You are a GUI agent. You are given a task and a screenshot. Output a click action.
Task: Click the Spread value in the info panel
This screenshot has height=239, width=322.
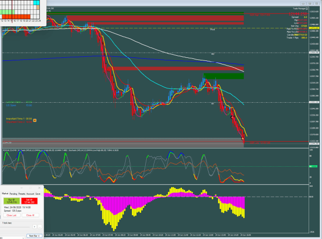coord(306,17)
